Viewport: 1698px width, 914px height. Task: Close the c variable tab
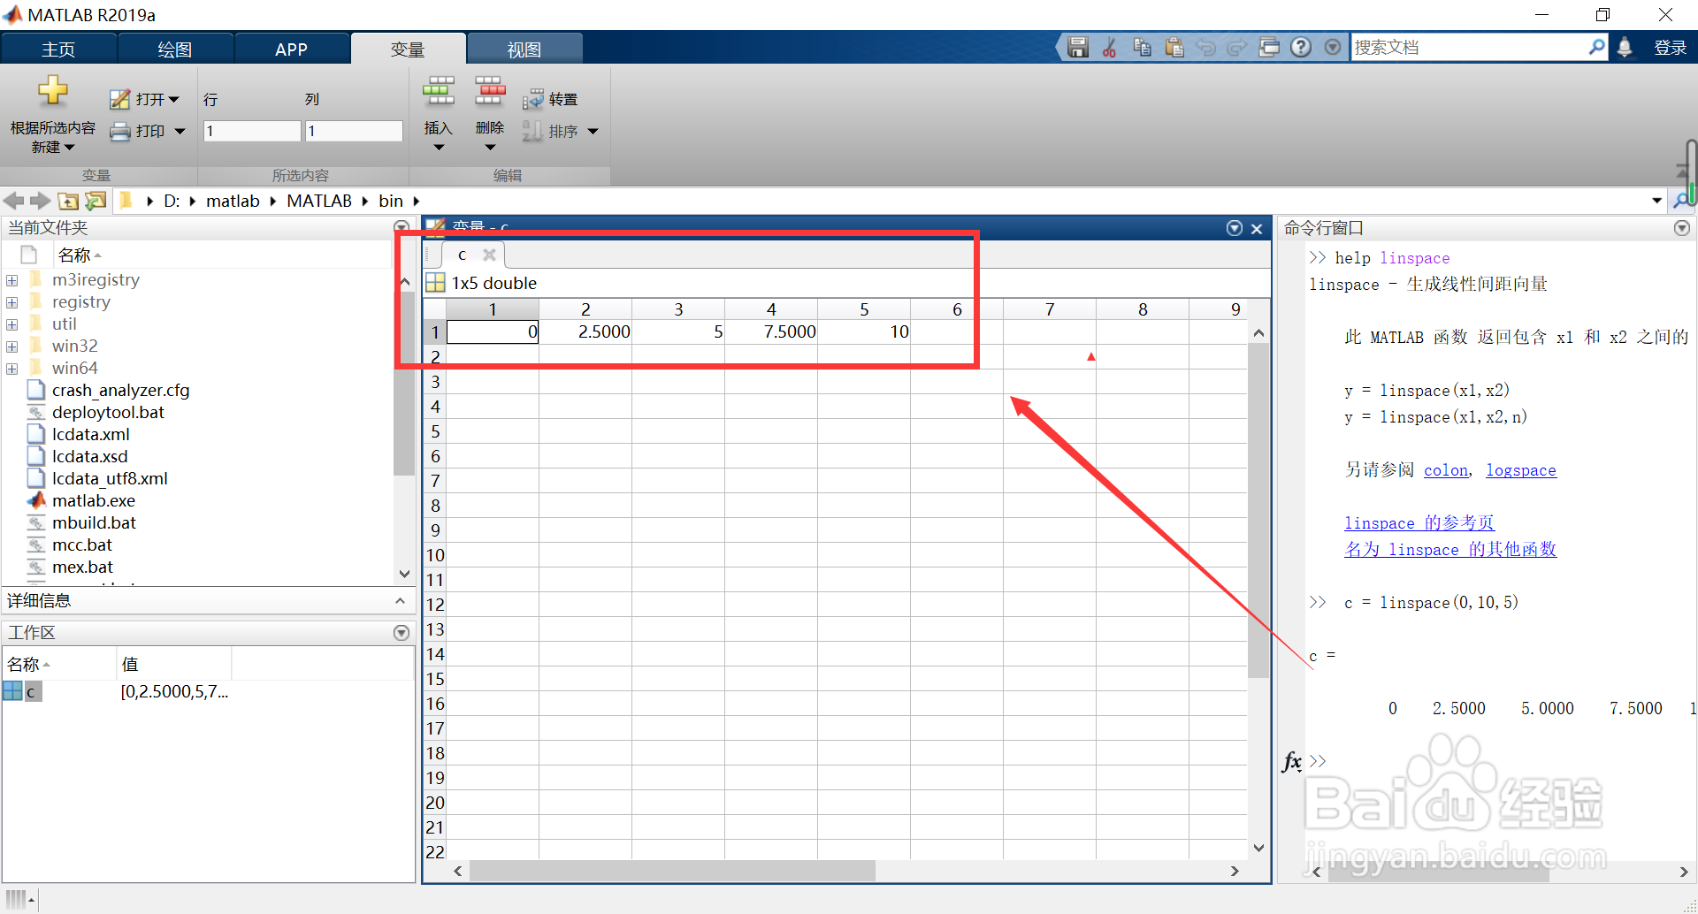point(489,255)
